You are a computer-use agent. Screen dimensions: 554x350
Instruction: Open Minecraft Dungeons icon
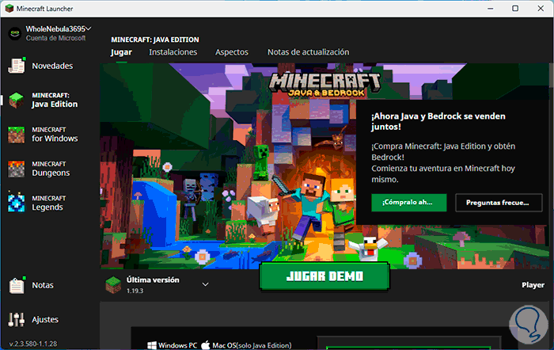pyautogui.click(x=17, y=169)
